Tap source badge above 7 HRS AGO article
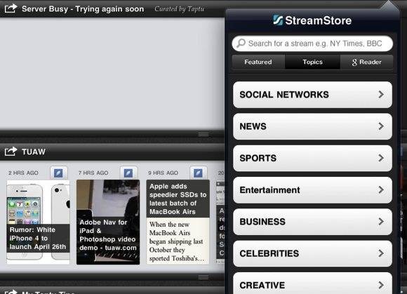 (128, 173)
